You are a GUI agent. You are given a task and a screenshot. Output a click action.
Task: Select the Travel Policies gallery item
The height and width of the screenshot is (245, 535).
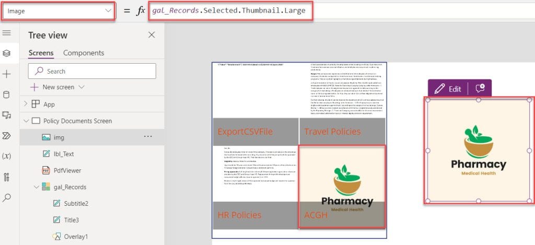click(x=343, y=104)
